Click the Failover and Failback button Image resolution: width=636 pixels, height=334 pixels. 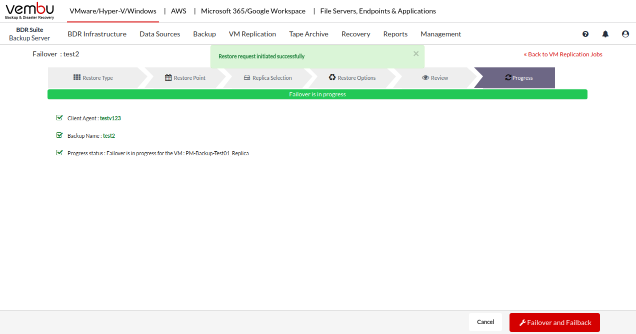554,323
